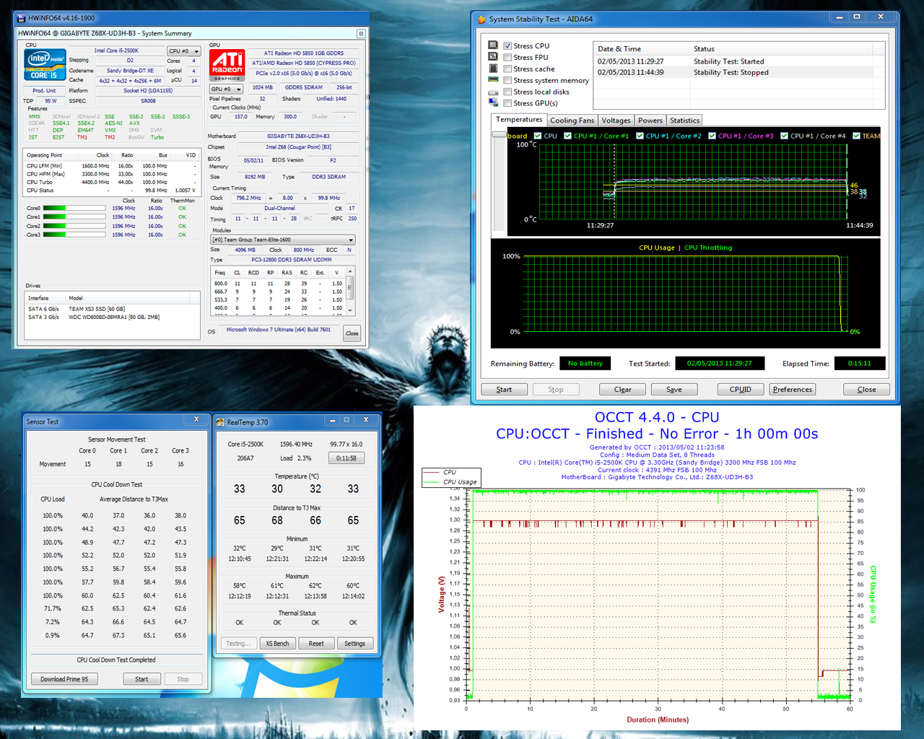Image resolution: width=924 pixels, height=739 pixels.
Task: Click the Clear button in AIDA64
Action: 622,390
